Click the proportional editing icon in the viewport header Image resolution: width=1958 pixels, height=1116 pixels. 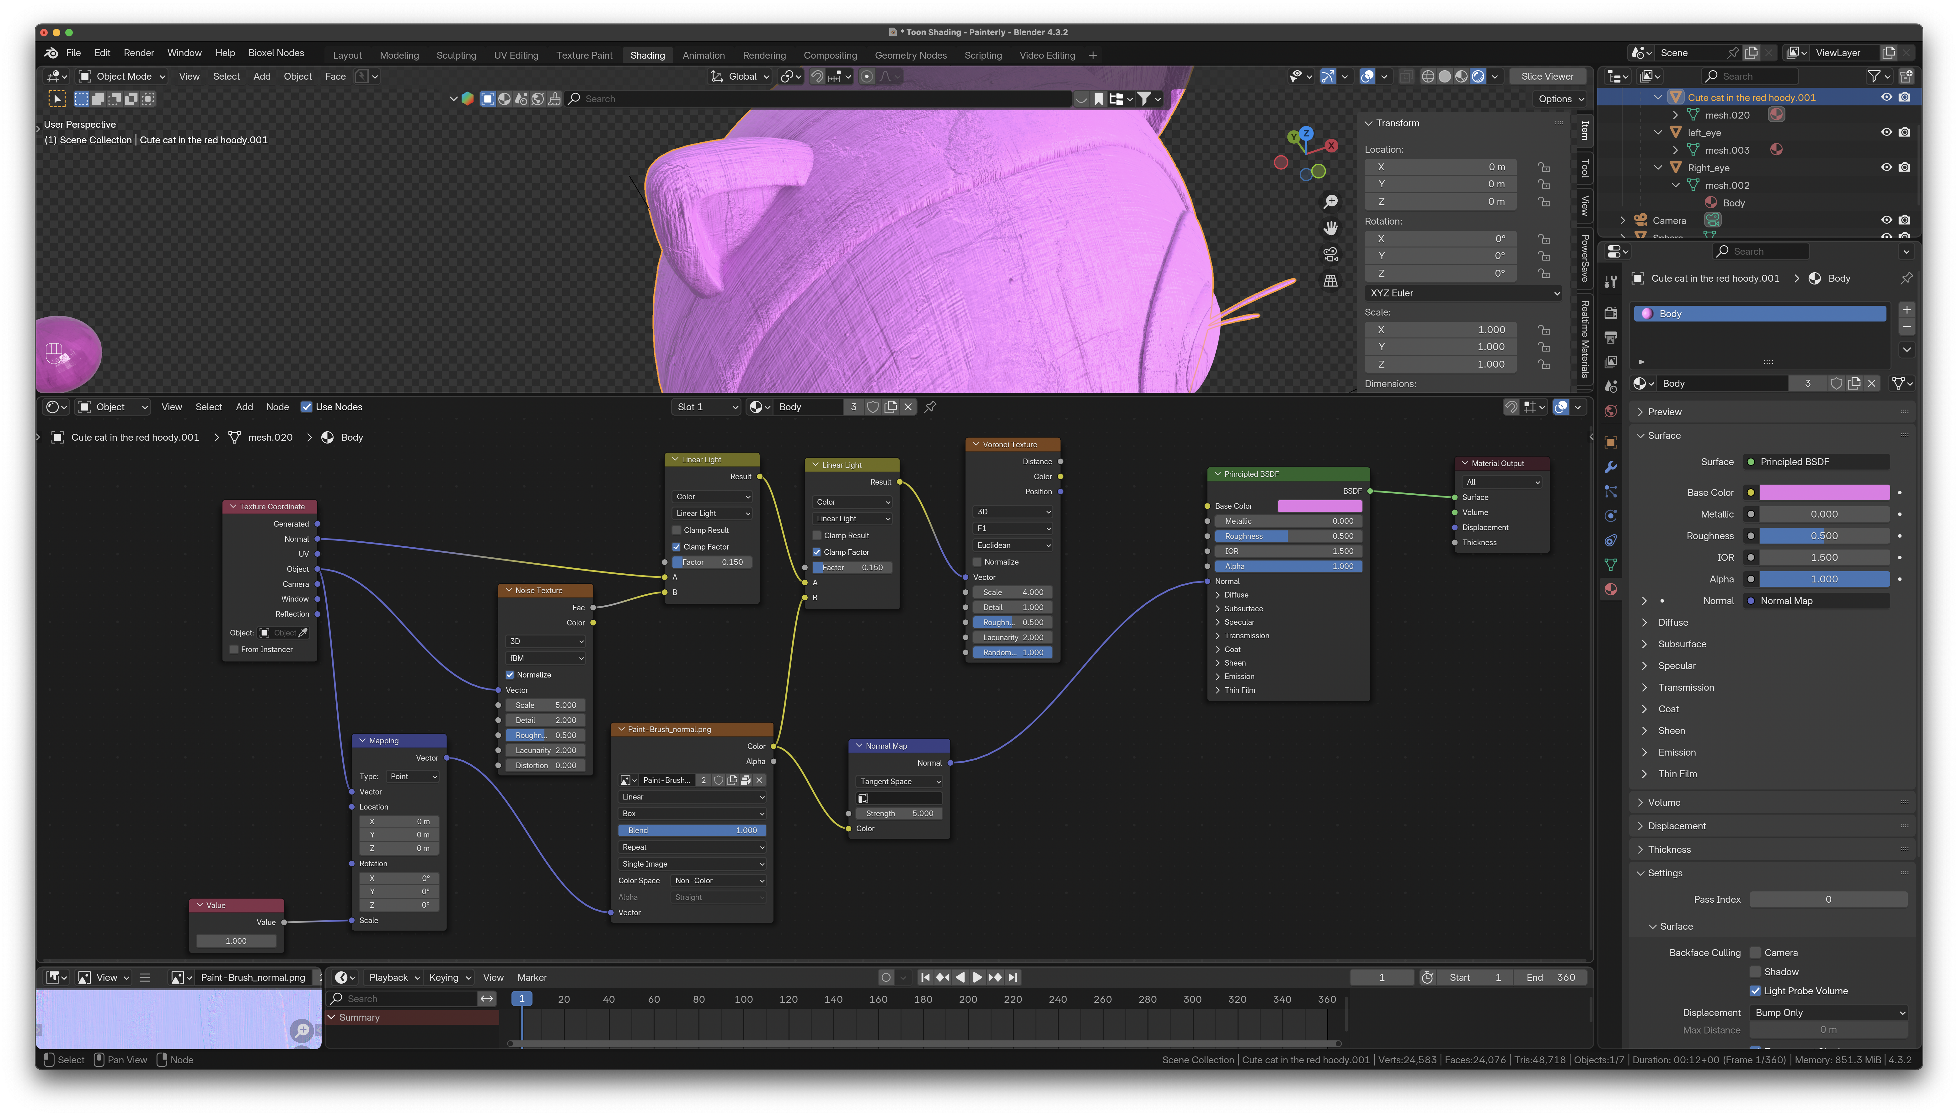tap(867, 77)
